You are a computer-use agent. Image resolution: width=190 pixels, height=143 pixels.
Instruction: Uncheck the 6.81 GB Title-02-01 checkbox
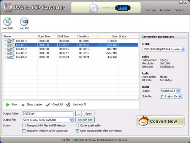(9, 45)
